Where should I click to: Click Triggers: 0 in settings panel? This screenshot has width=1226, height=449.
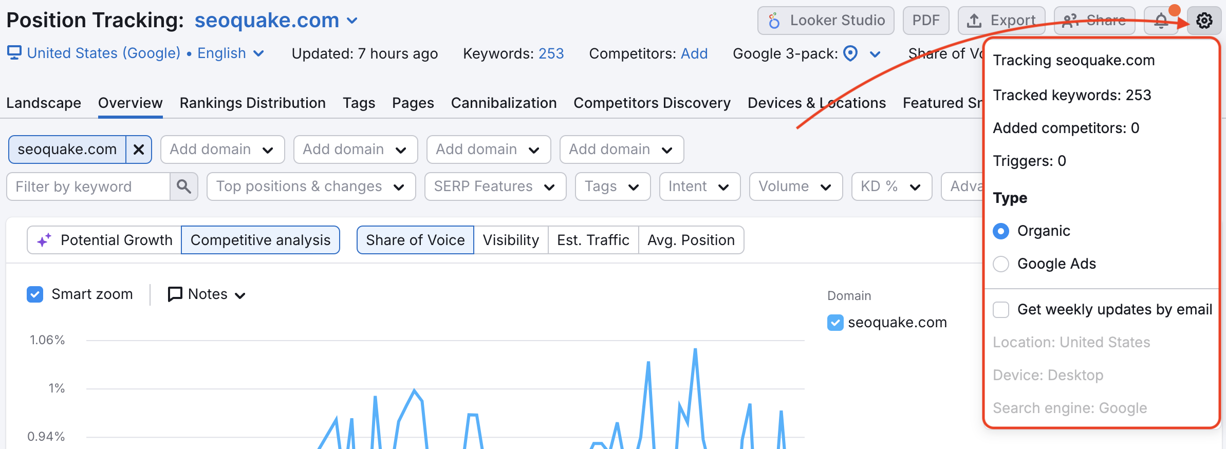tap(1029, 161)
